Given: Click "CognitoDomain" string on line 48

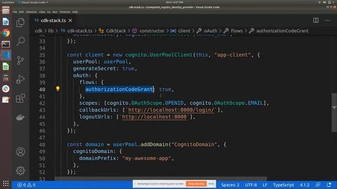Looking at the screenshot, I should 194,144.
